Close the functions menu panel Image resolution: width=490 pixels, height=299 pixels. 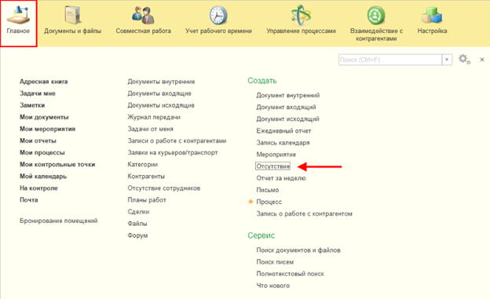482,60
